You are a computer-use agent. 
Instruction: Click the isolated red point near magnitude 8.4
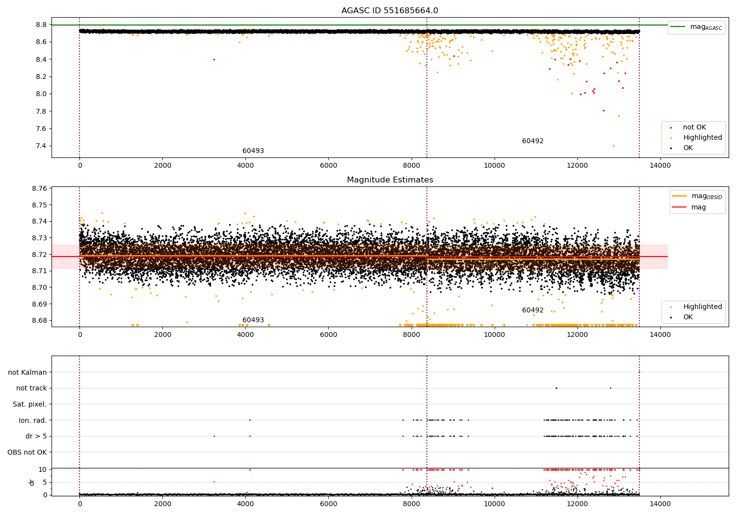click(214, 59)
